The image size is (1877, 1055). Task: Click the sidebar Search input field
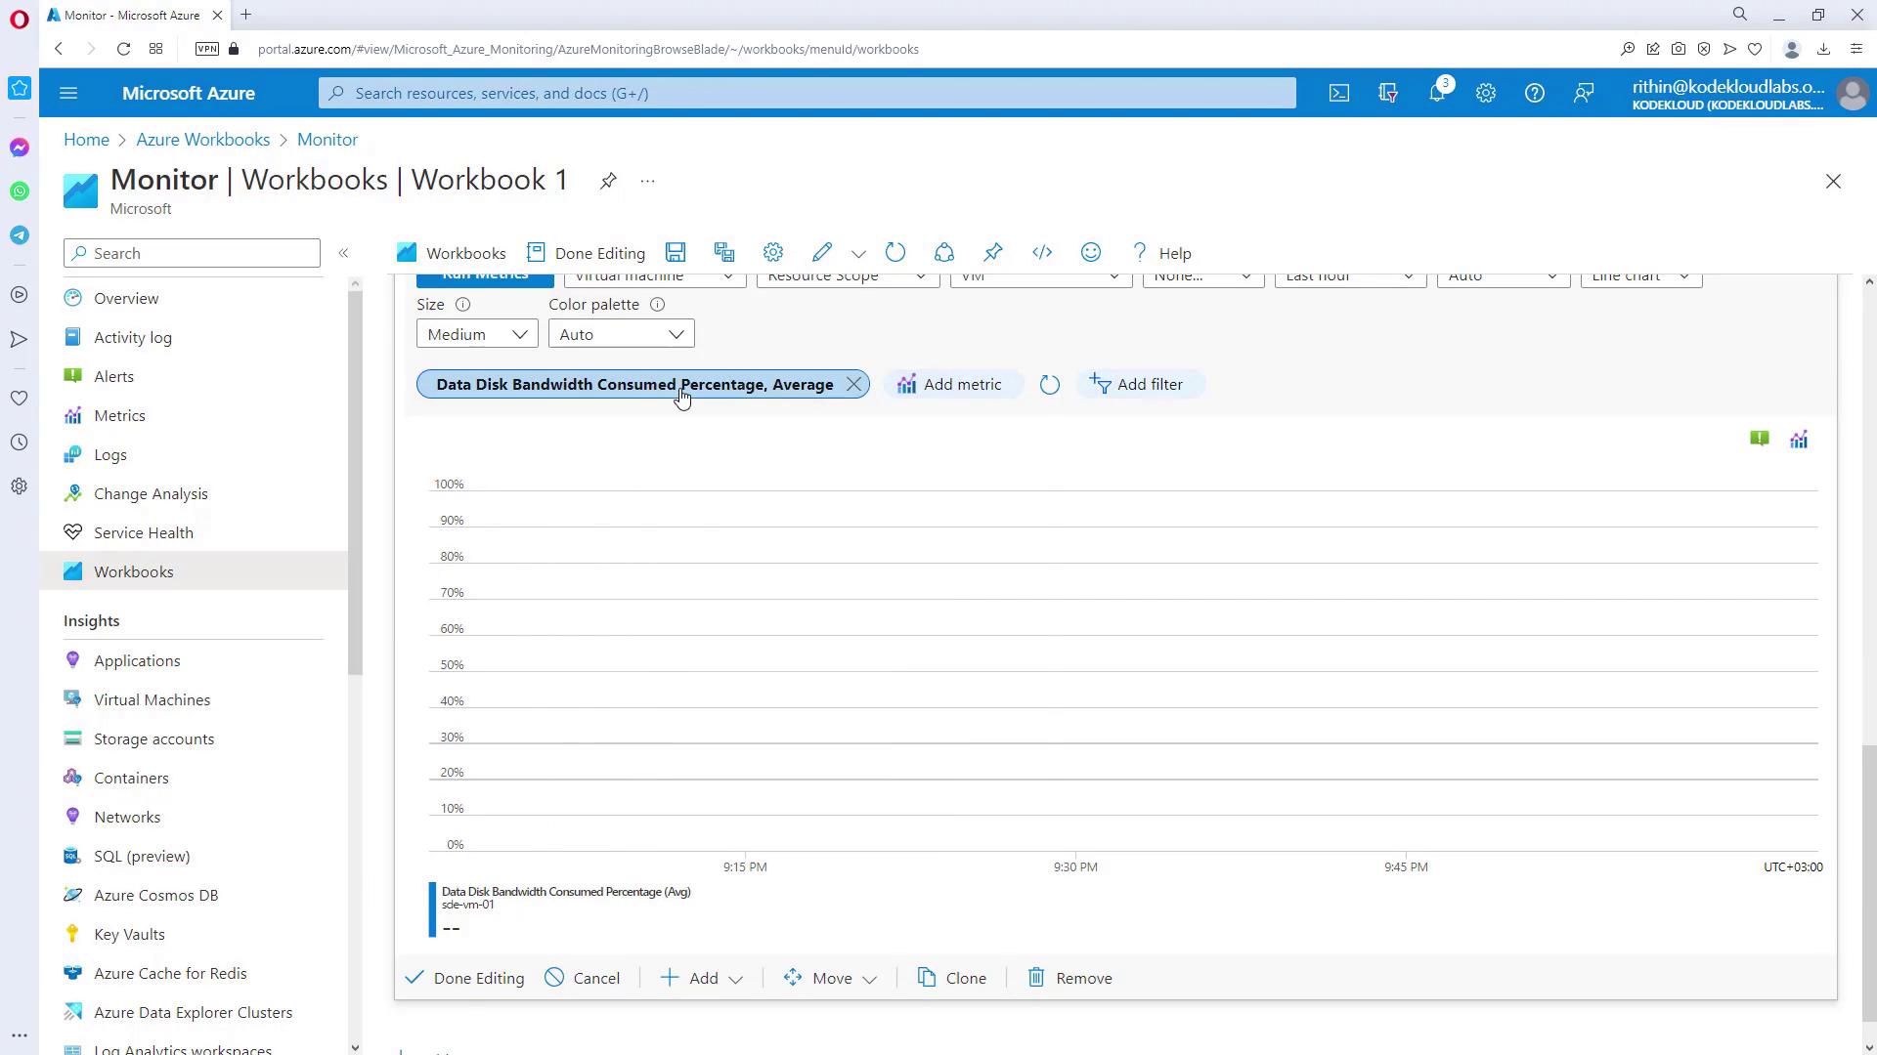coord(192,254)
